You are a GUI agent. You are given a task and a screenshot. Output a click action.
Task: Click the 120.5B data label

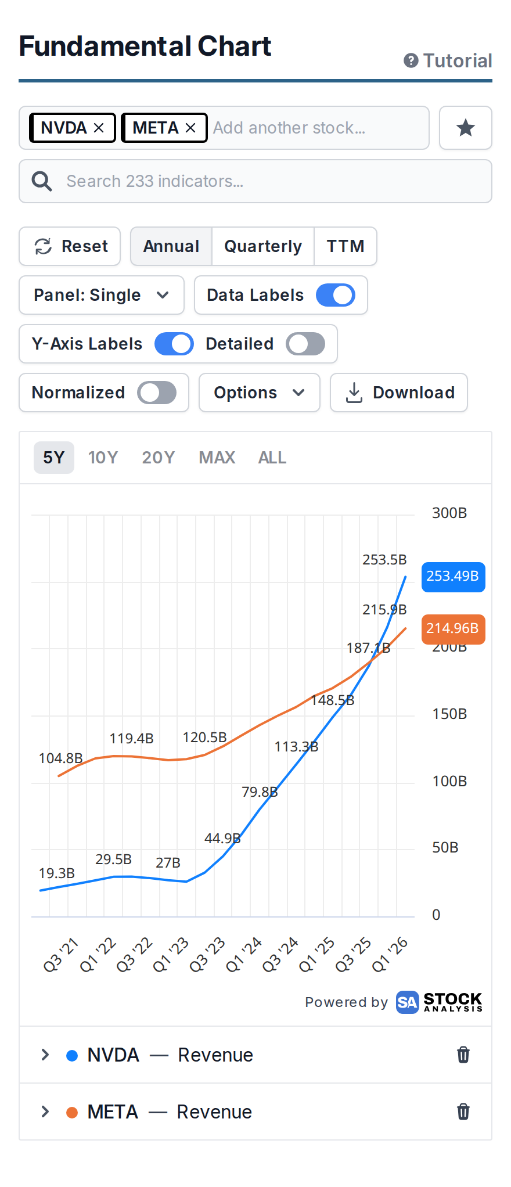click(204, 738)
